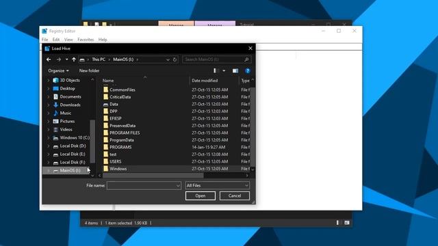Select Local Disk (D:) in the tree
Screen dimensions: 438x246
[x=73, y=146]
